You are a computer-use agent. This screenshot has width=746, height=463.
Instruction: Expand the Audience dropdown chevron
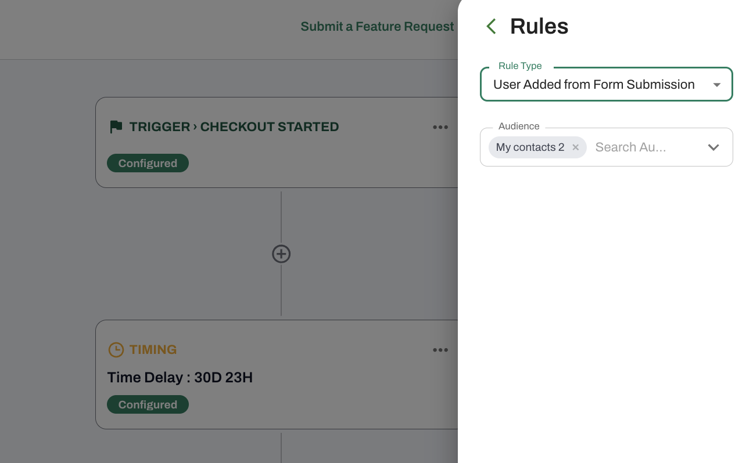point(713,147)
